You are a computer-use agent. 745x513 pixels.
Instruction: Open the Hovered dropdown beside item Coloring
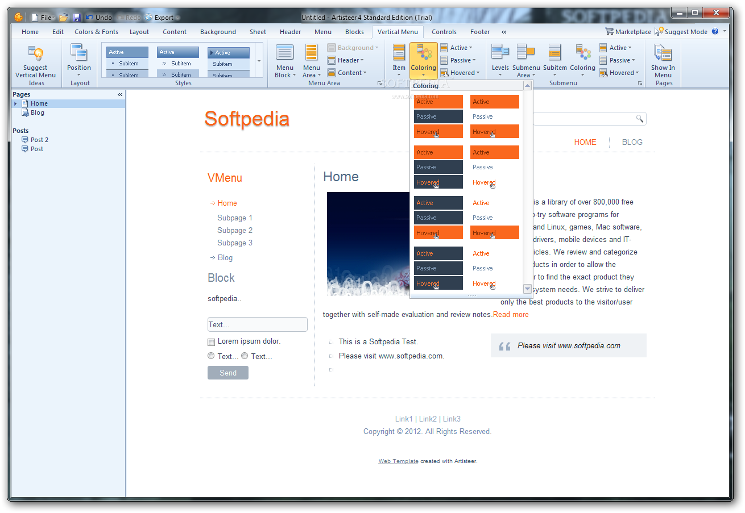point(460,73)
